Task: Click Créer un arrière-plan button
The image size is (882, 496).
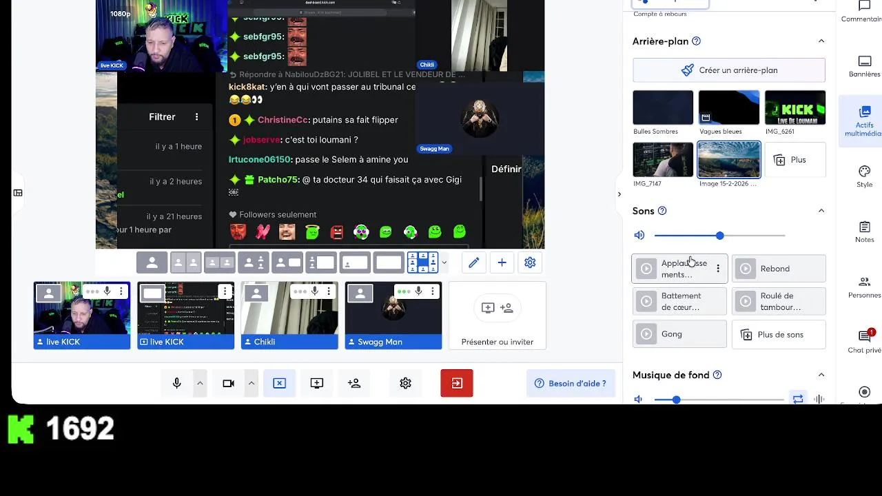Action: pos(729,70)
